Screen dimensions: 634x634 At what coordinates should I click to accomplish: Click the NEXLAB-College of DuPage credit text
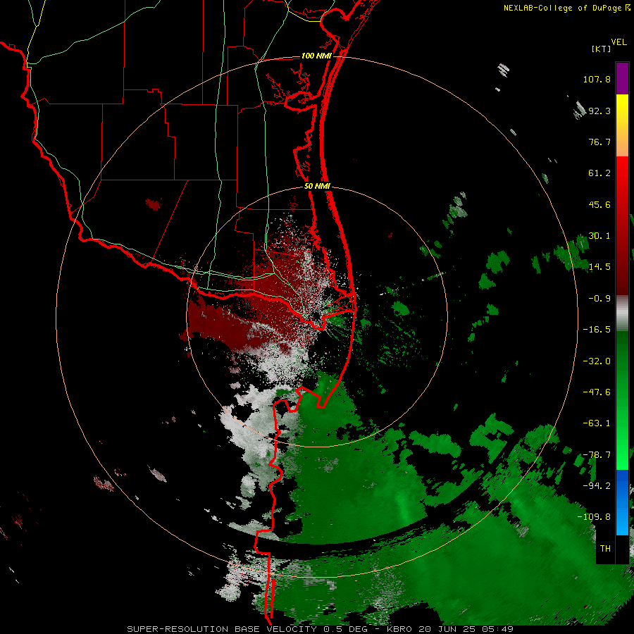click(x=562, y=8)
